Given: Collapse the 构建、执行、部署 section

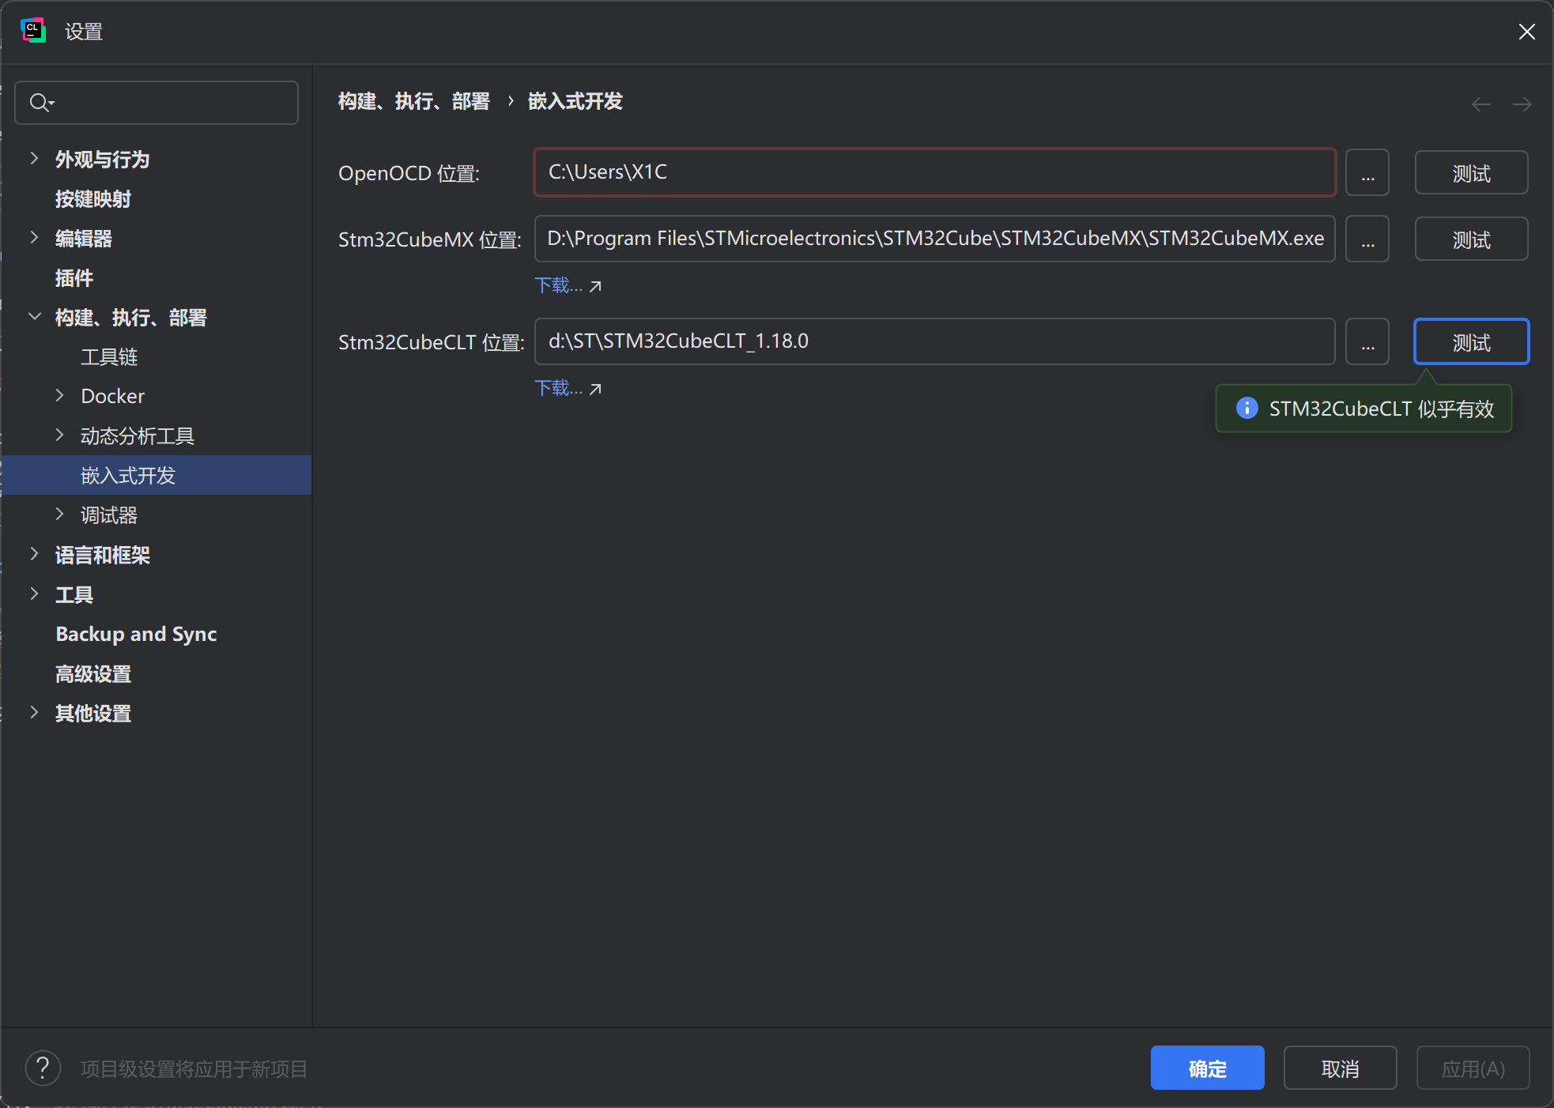Looking at the screenshot, I should click(34, 317).
